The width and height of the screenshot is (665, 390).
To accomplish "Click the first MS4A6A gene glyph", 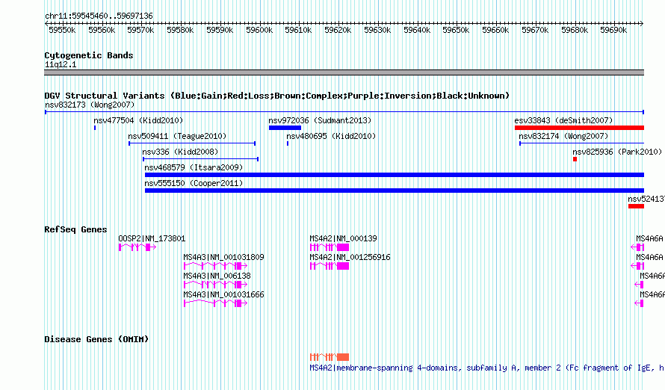I will click(x=637, y=247).
